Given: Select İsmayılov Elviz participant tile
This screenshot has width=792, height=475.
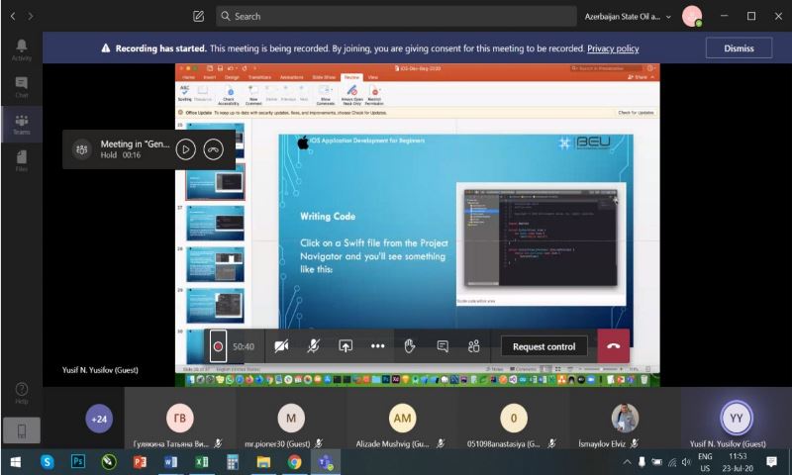Looking at the screenshot, I should [625, 419].
